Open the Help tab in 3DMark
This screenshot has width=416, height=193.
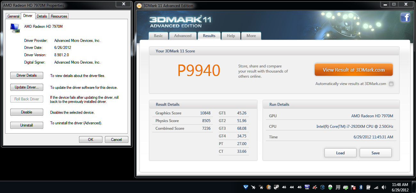click(231, 36)
